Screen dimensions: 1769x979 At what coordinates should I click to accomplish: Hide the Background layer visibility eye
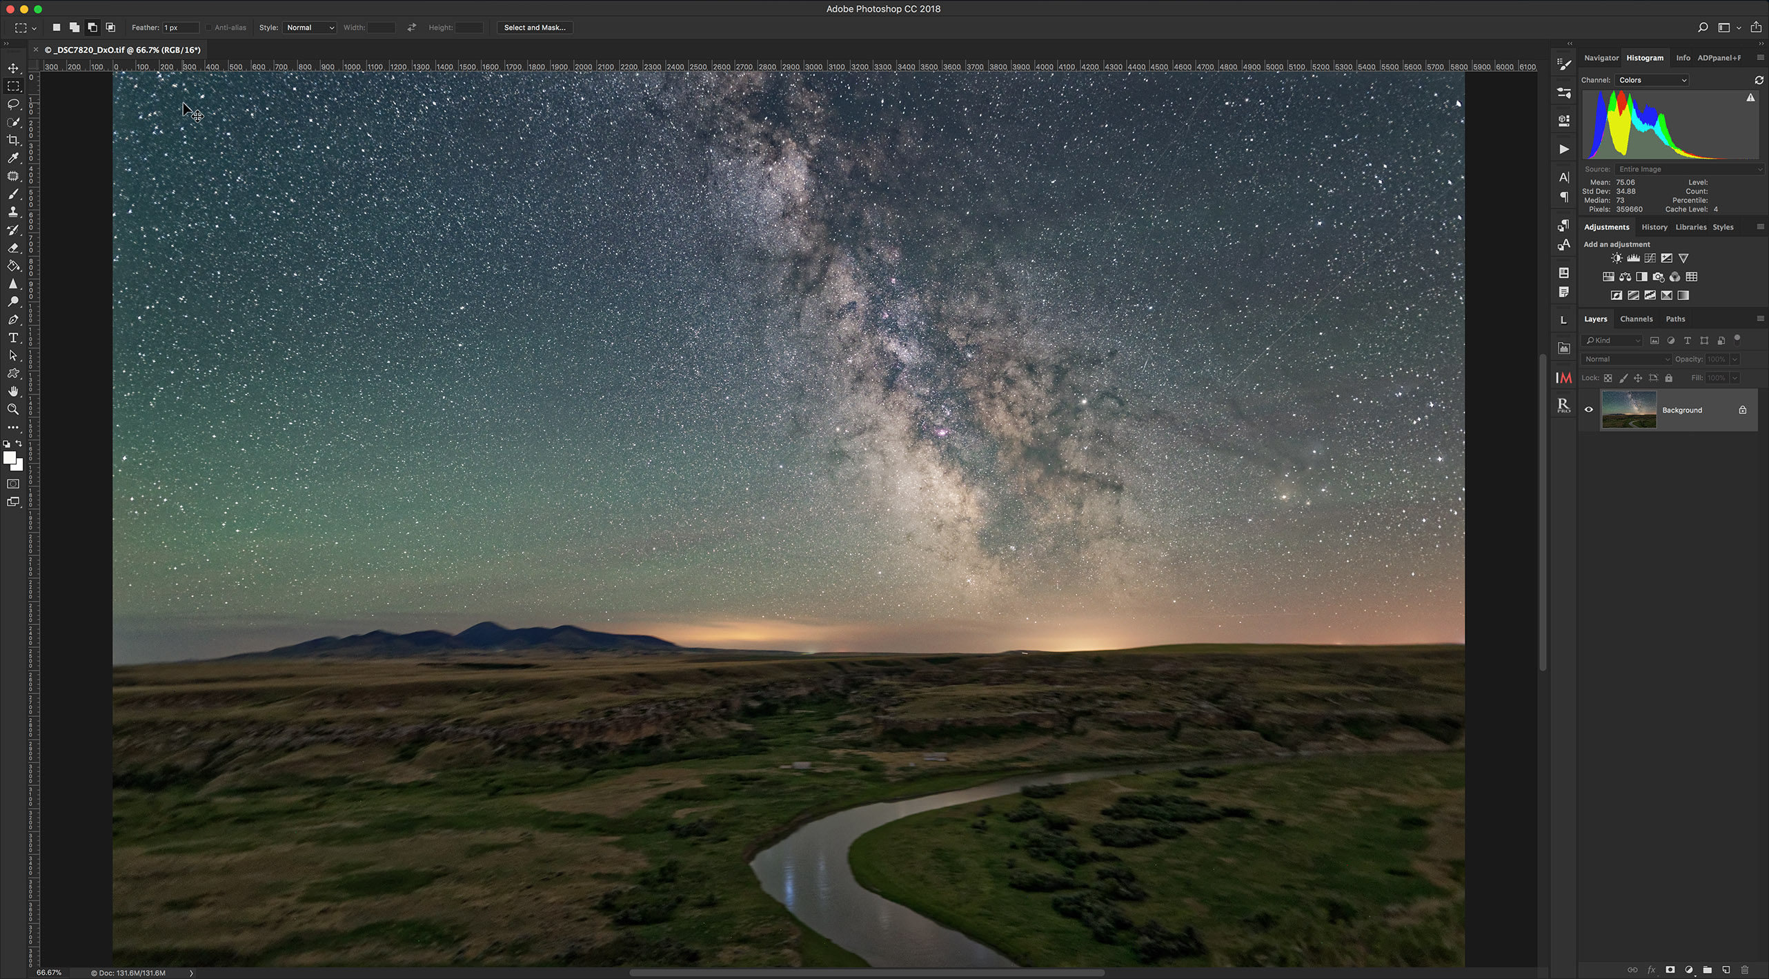[1589, 410]
